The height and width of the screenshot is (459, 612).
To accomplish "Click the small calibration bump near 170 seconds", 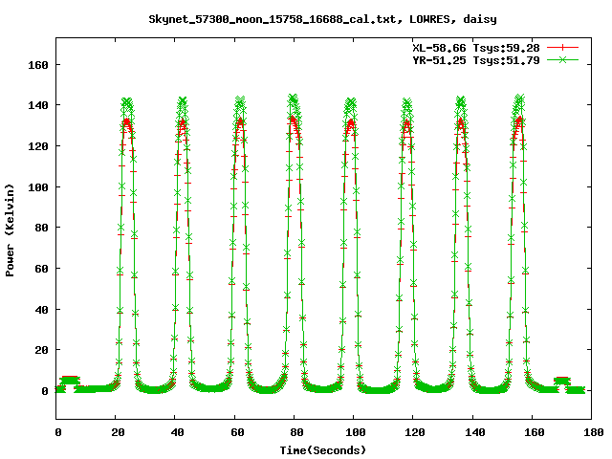I will point(562,381).
